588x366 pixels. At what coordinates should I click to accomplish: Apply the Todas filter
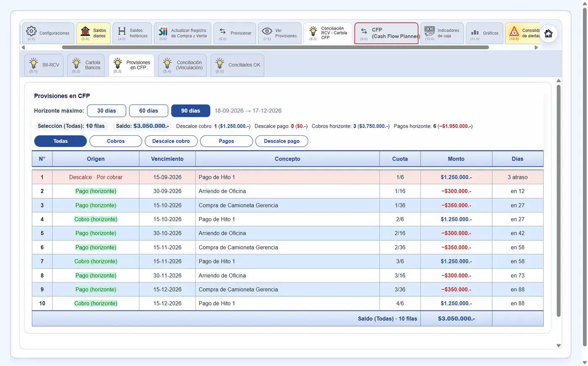(60, 141)
